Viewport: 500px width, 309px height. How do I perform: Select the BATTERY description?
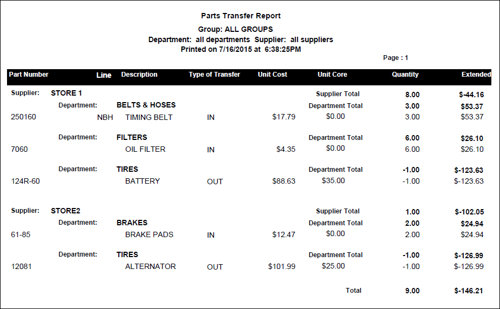pos(143,182)
